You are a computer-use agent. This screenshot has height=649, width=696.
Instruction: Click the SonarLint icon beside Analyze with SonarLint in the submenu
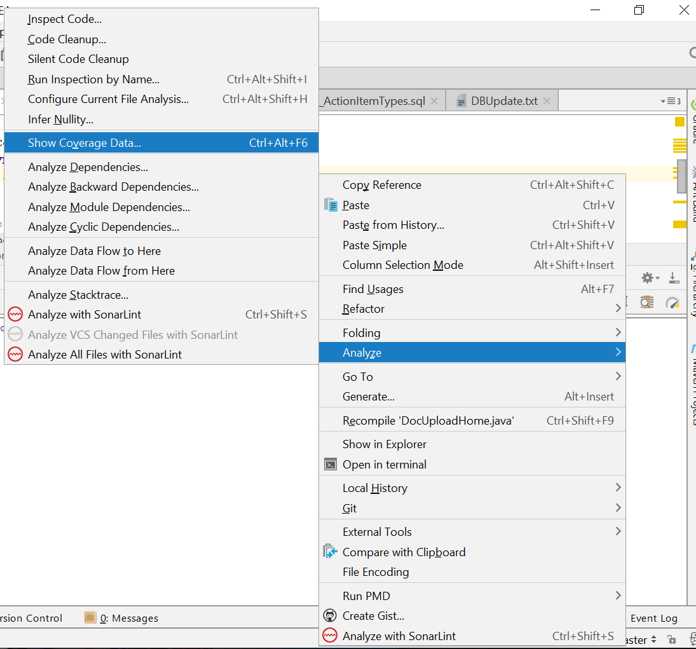[x=15, y=314]
